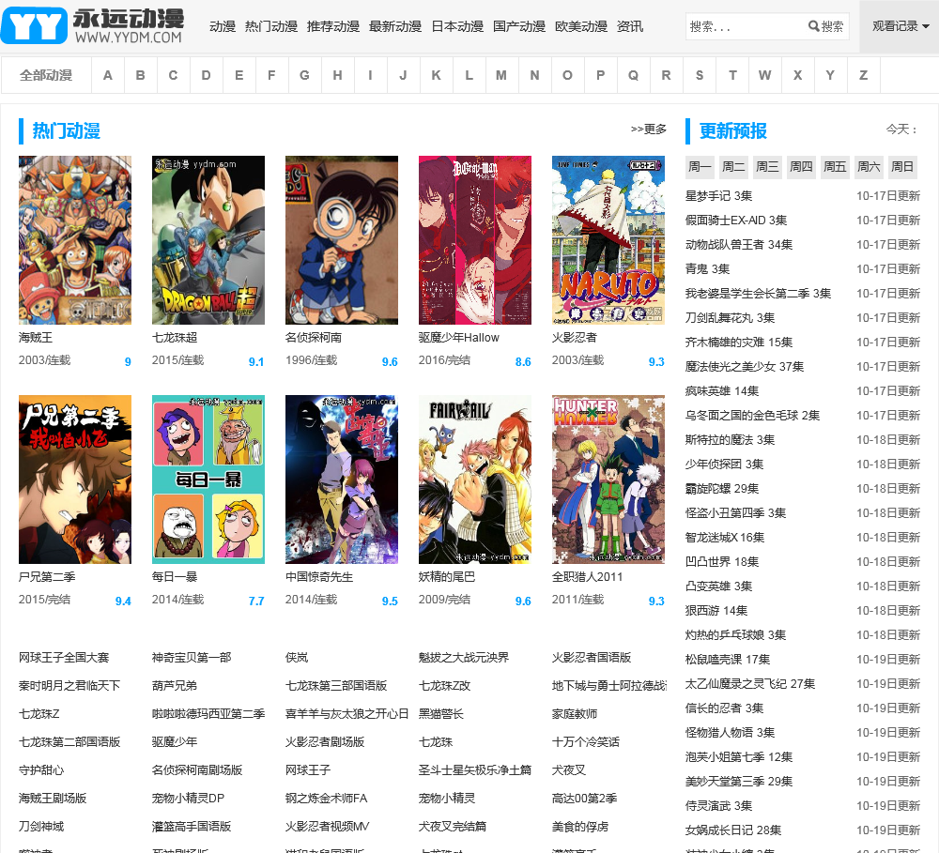Filter anime by letter H
This screenshot has width=939, height=853.
click(x=338, y=75)
